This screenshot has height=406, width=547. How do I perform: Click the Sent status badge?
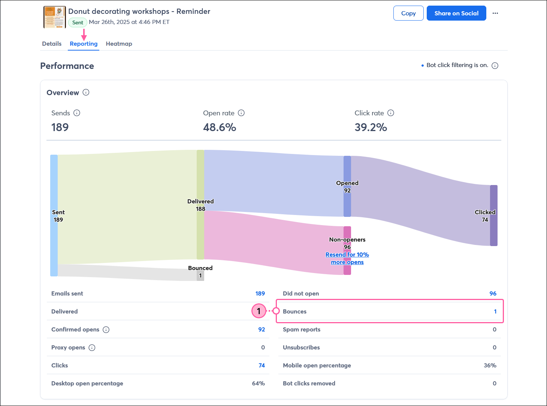click(78, 22)
